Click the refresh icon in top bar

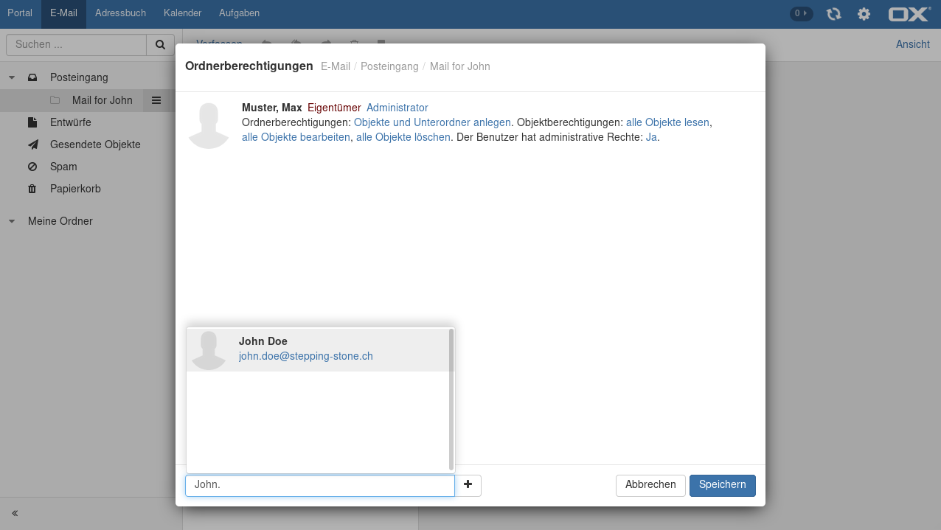[833, 14]
